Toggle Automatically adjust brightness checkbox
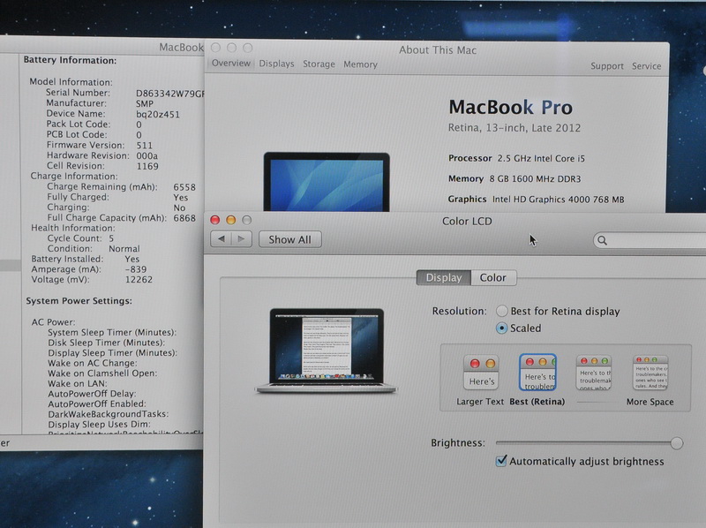This screenshot has width=706, height=528. (x=501, y=461)
